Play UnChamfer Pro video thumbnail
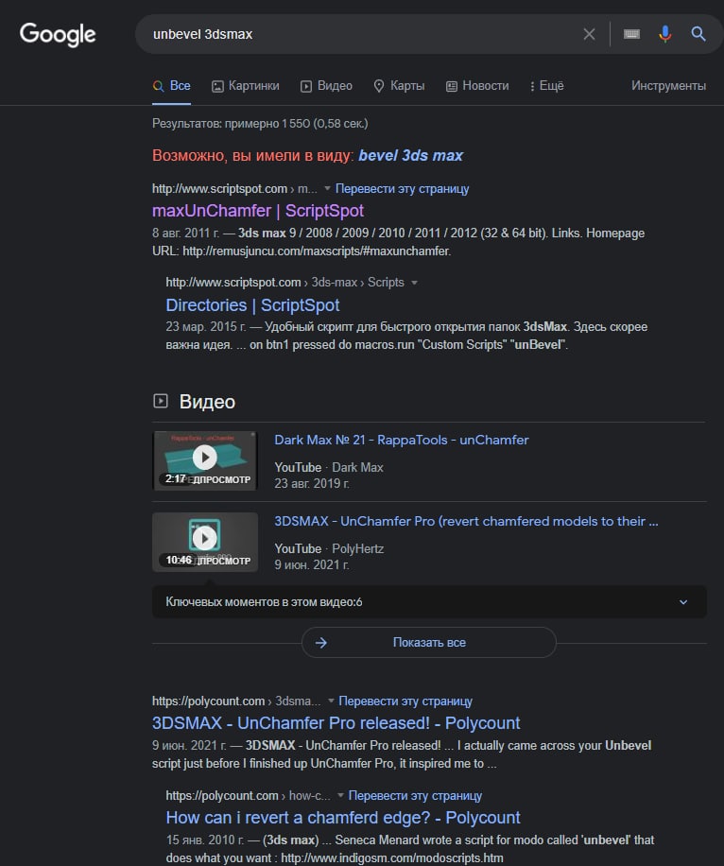Image resolution: width=724 pixels, height=866 pixels. coord(205,542)
